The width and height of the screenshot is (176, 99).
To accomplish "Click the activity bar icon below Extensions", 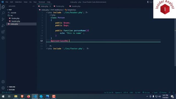I will pos(3,38).
